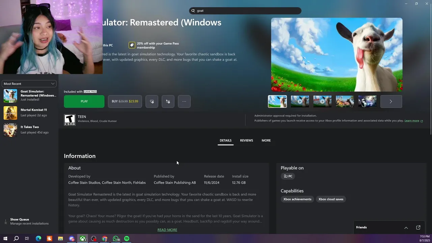The image size is (432, 243).
Task: Restore down the Xbox app window
Action: (x=416, y=4)
